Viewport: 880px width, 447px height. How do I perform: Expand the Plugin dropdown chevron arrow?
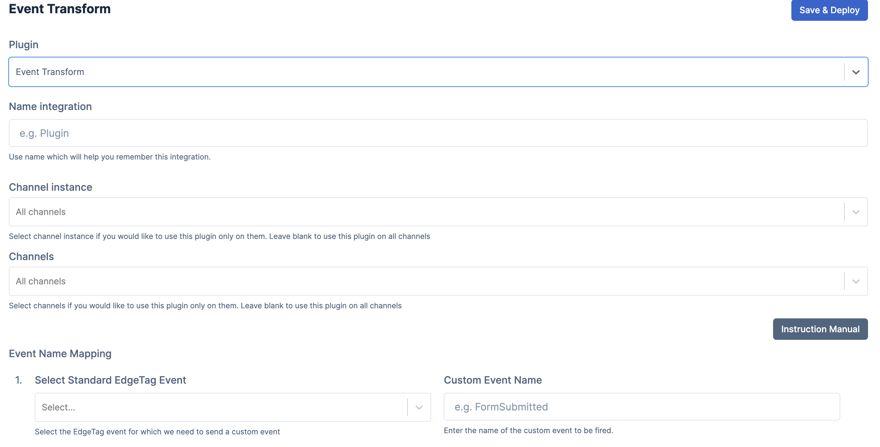[x=856, y=72]
